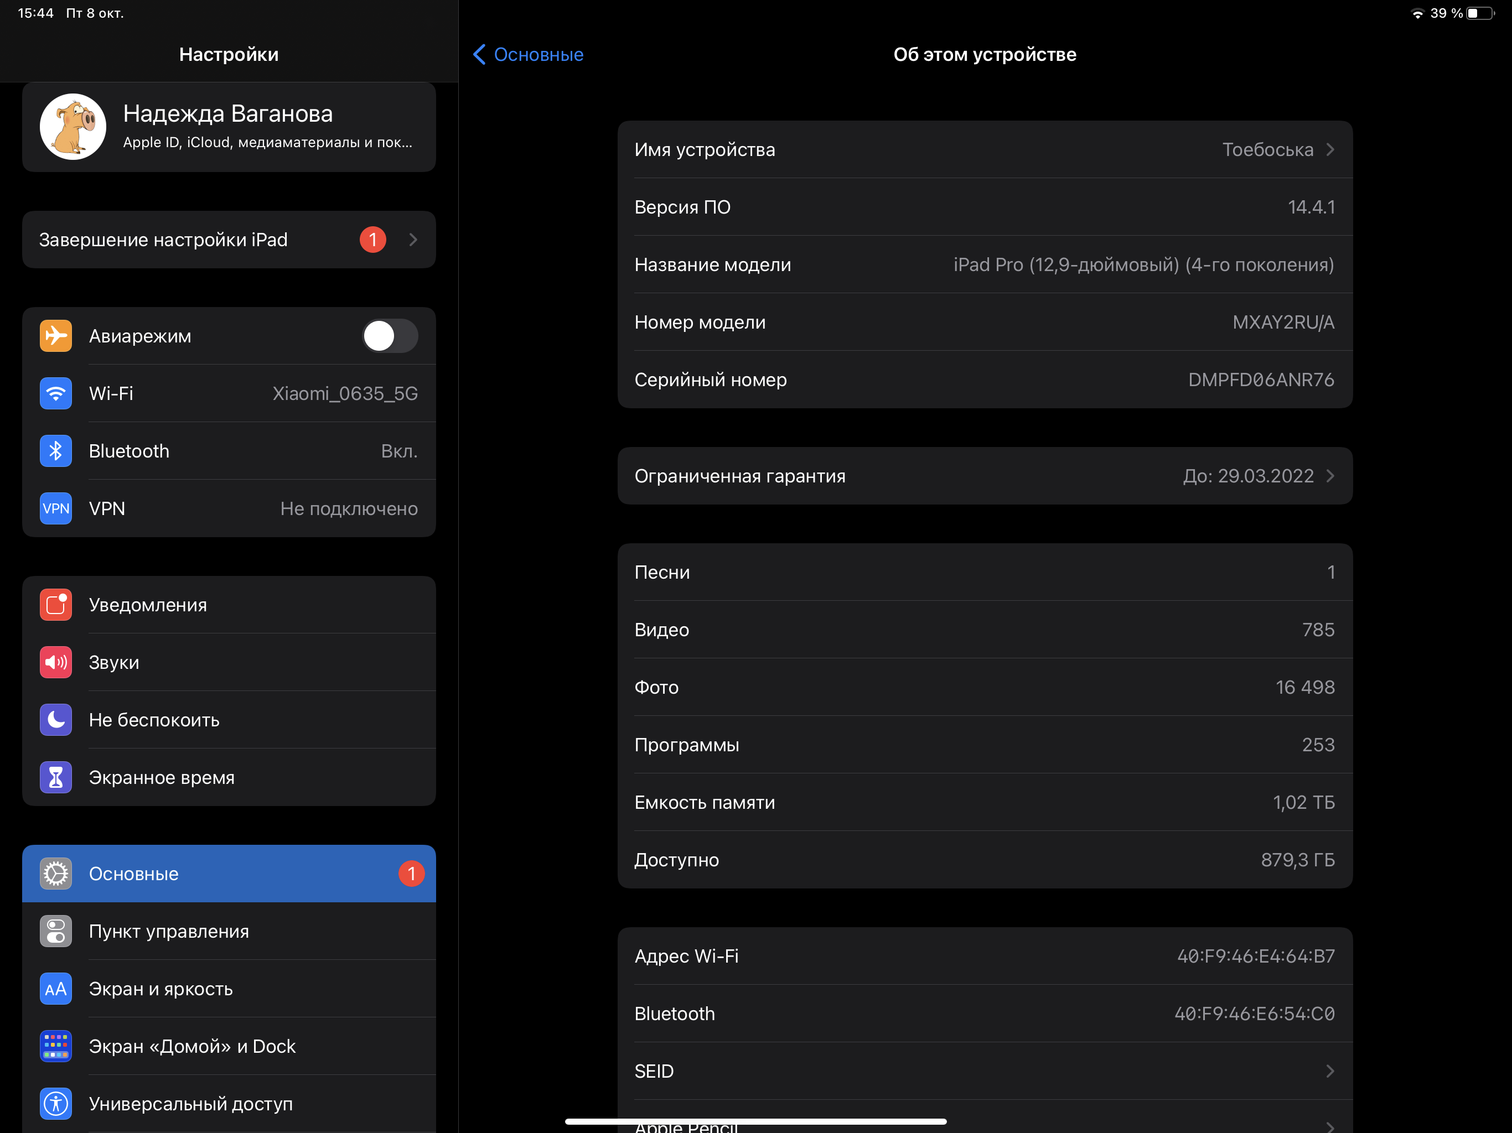Tap the profile avatar picture
The image size is (1512, 1133).
coord(73,127)
